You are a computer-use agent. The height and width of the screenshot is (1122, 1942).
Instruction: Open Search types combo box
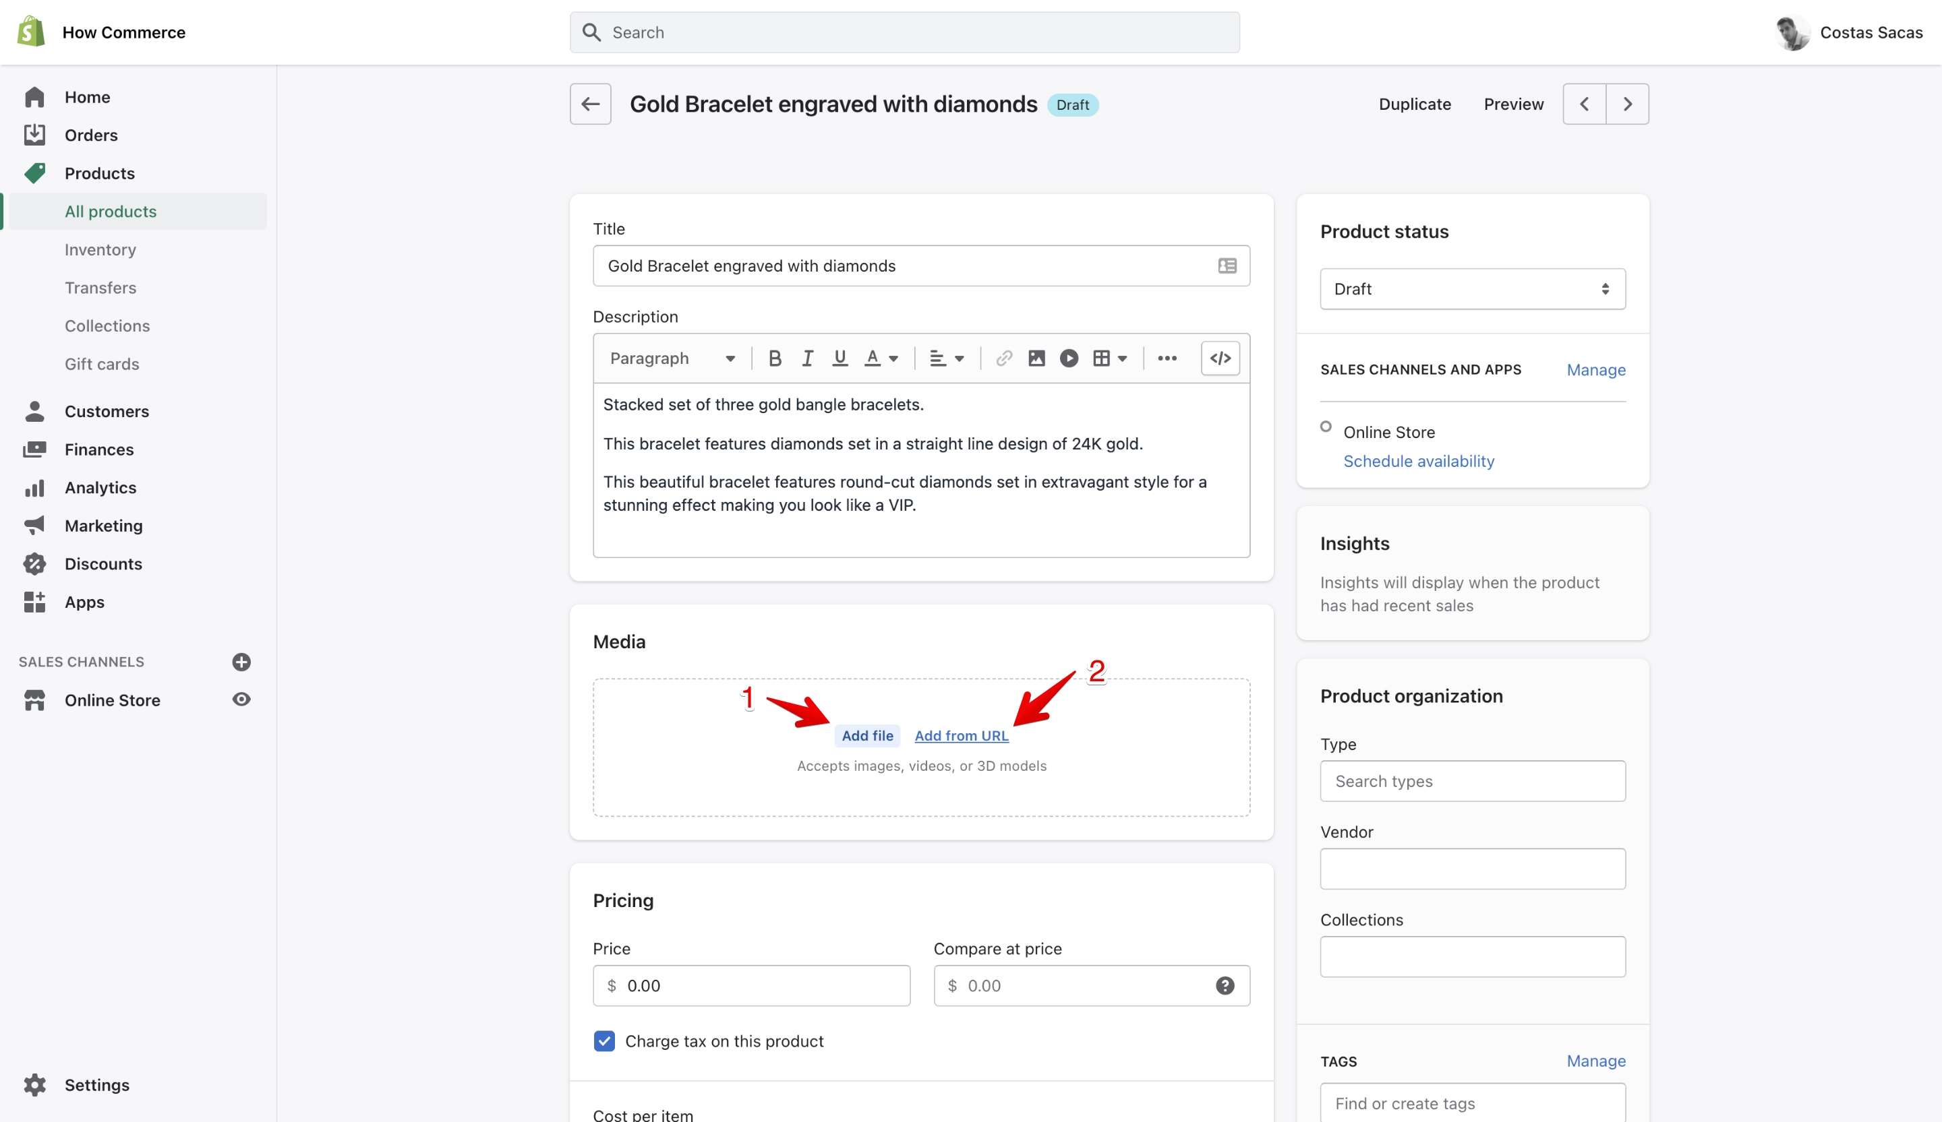click(x=1473, y=781)
